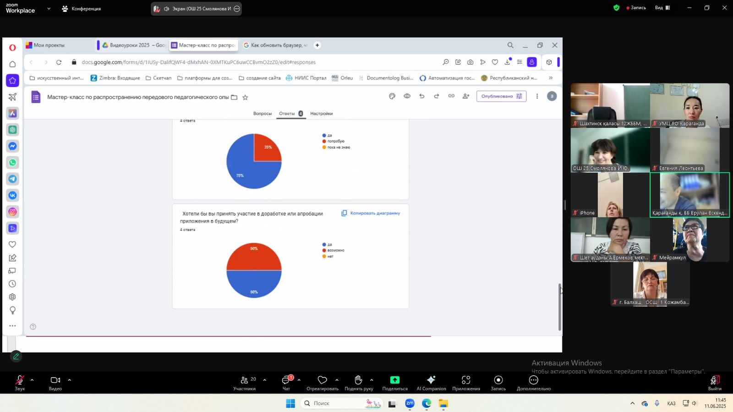733x412 pixels.
Task: Open the Zoom Apps panel
Action: point(466,382)
